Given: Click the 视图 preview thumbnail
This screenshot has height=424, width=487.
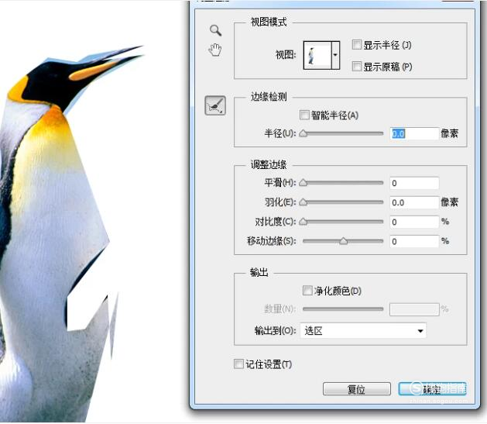Looking at the screenshot, I should click(317, 55).
